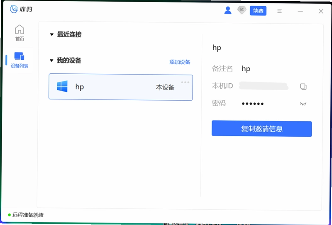
Task: Click the 远程准备就绪 status text
Action: (x=28, y=215)
